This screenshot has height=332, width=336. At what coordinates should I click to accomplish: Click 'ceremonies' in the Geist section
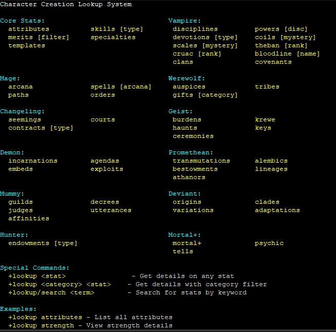click(193, 136)
